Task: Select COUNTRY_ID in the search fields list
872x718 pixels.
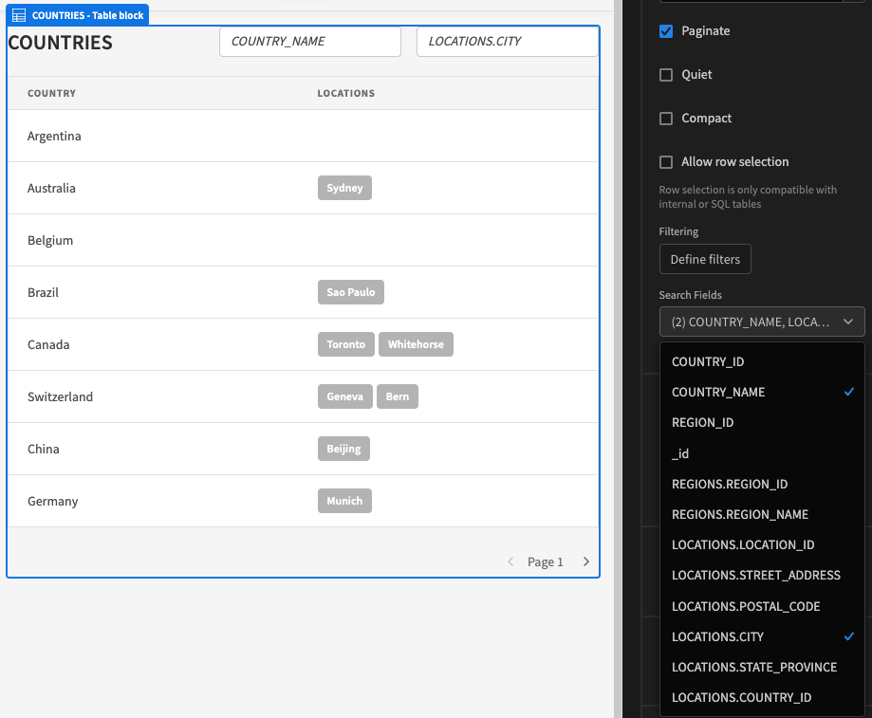Action: pyautogui.click(x=762, y=361)
